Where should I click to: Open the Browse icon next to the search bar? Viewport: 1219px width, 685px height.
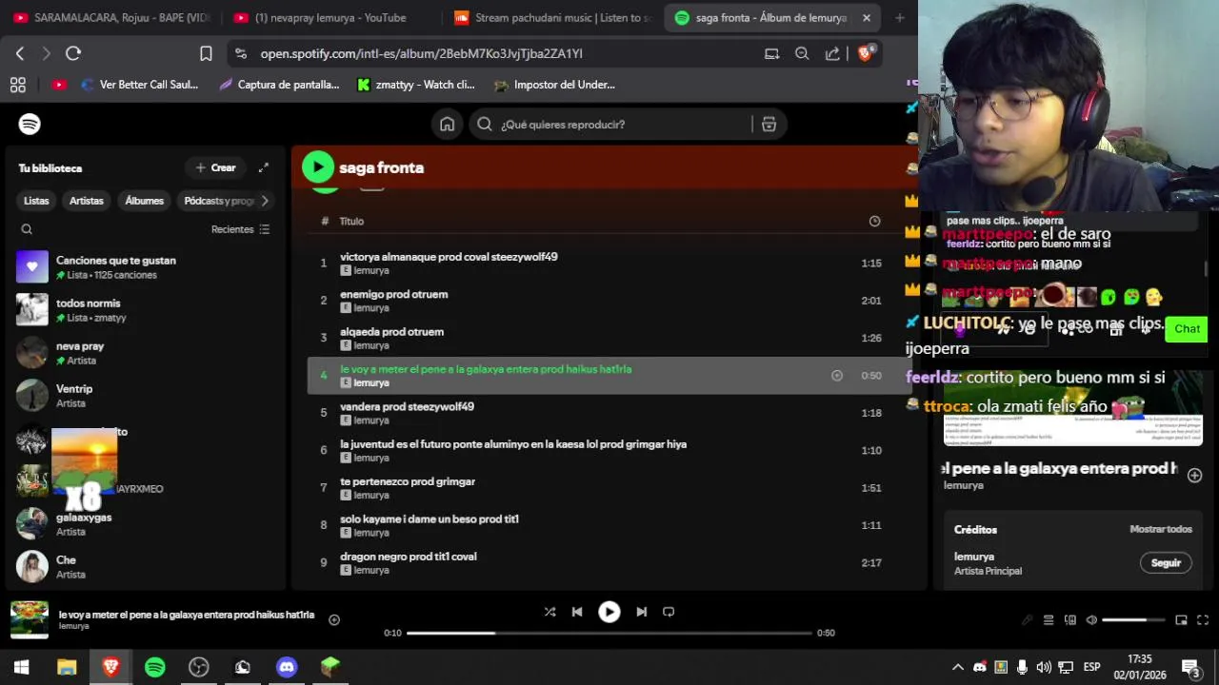point(769,125)
